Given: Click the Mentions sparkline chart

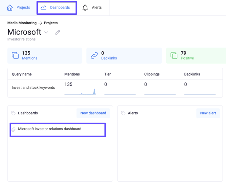Looking at the screenshot, I should coord(80,92).
